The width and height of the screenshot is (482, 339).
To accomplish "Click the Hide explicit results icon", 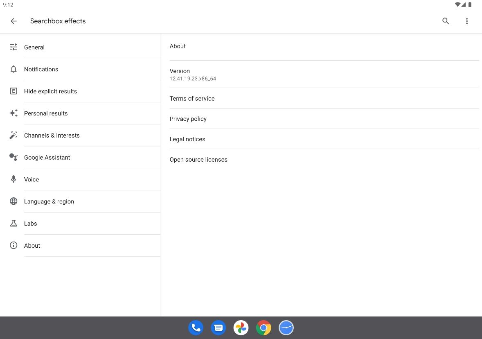I will tap(14, 91).
